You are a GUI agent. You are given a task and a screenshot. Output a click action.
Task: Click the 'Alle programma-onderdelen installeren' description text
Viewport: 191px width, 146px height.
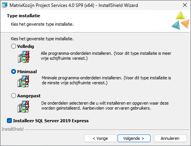pyautogui.click(x=106, y=56)
